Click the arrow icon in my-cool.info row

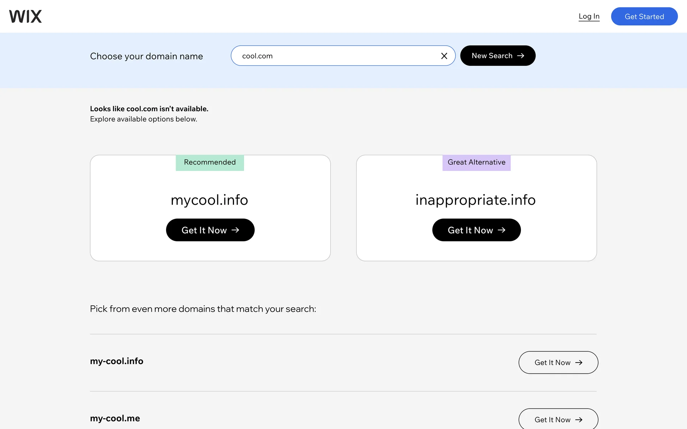click(x=579, y=363)
